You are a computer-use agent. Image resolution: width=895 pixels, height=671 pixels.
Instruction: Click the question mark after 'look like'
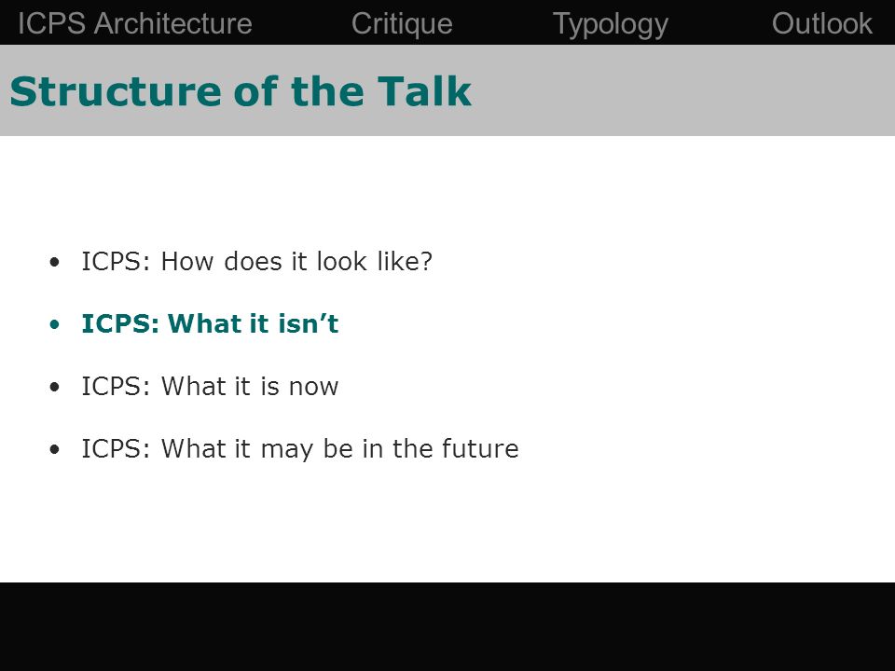(x=426, y=261)
